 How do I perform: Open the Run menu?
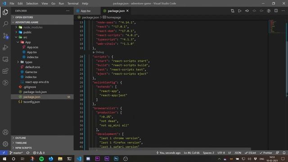pos(61,4)
